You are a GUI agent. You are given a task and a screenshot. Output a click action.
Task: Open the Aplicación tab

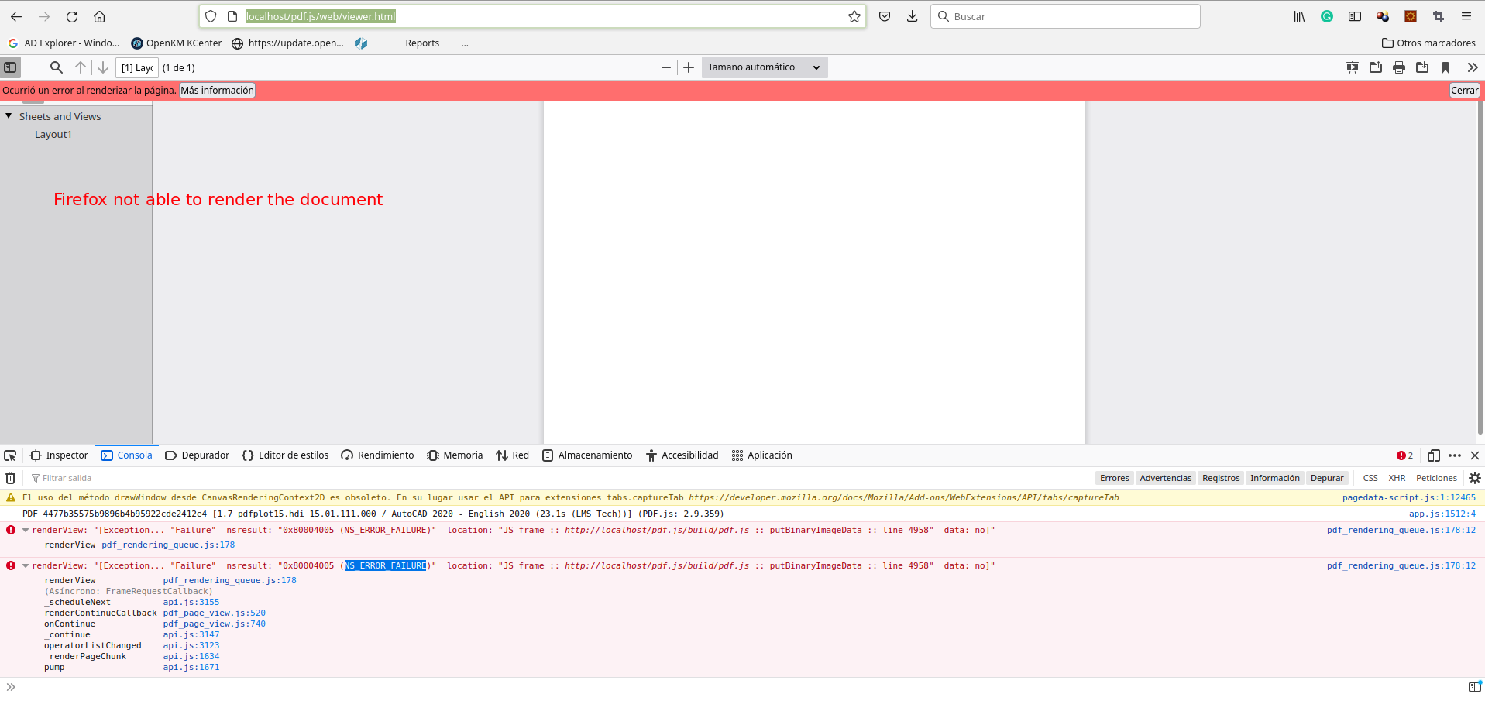tap(762, 455)
